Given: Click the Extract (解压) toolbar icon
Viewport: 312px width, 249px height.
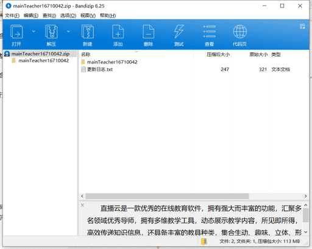Looking at the screenshot, I should (x=51, y=32).
